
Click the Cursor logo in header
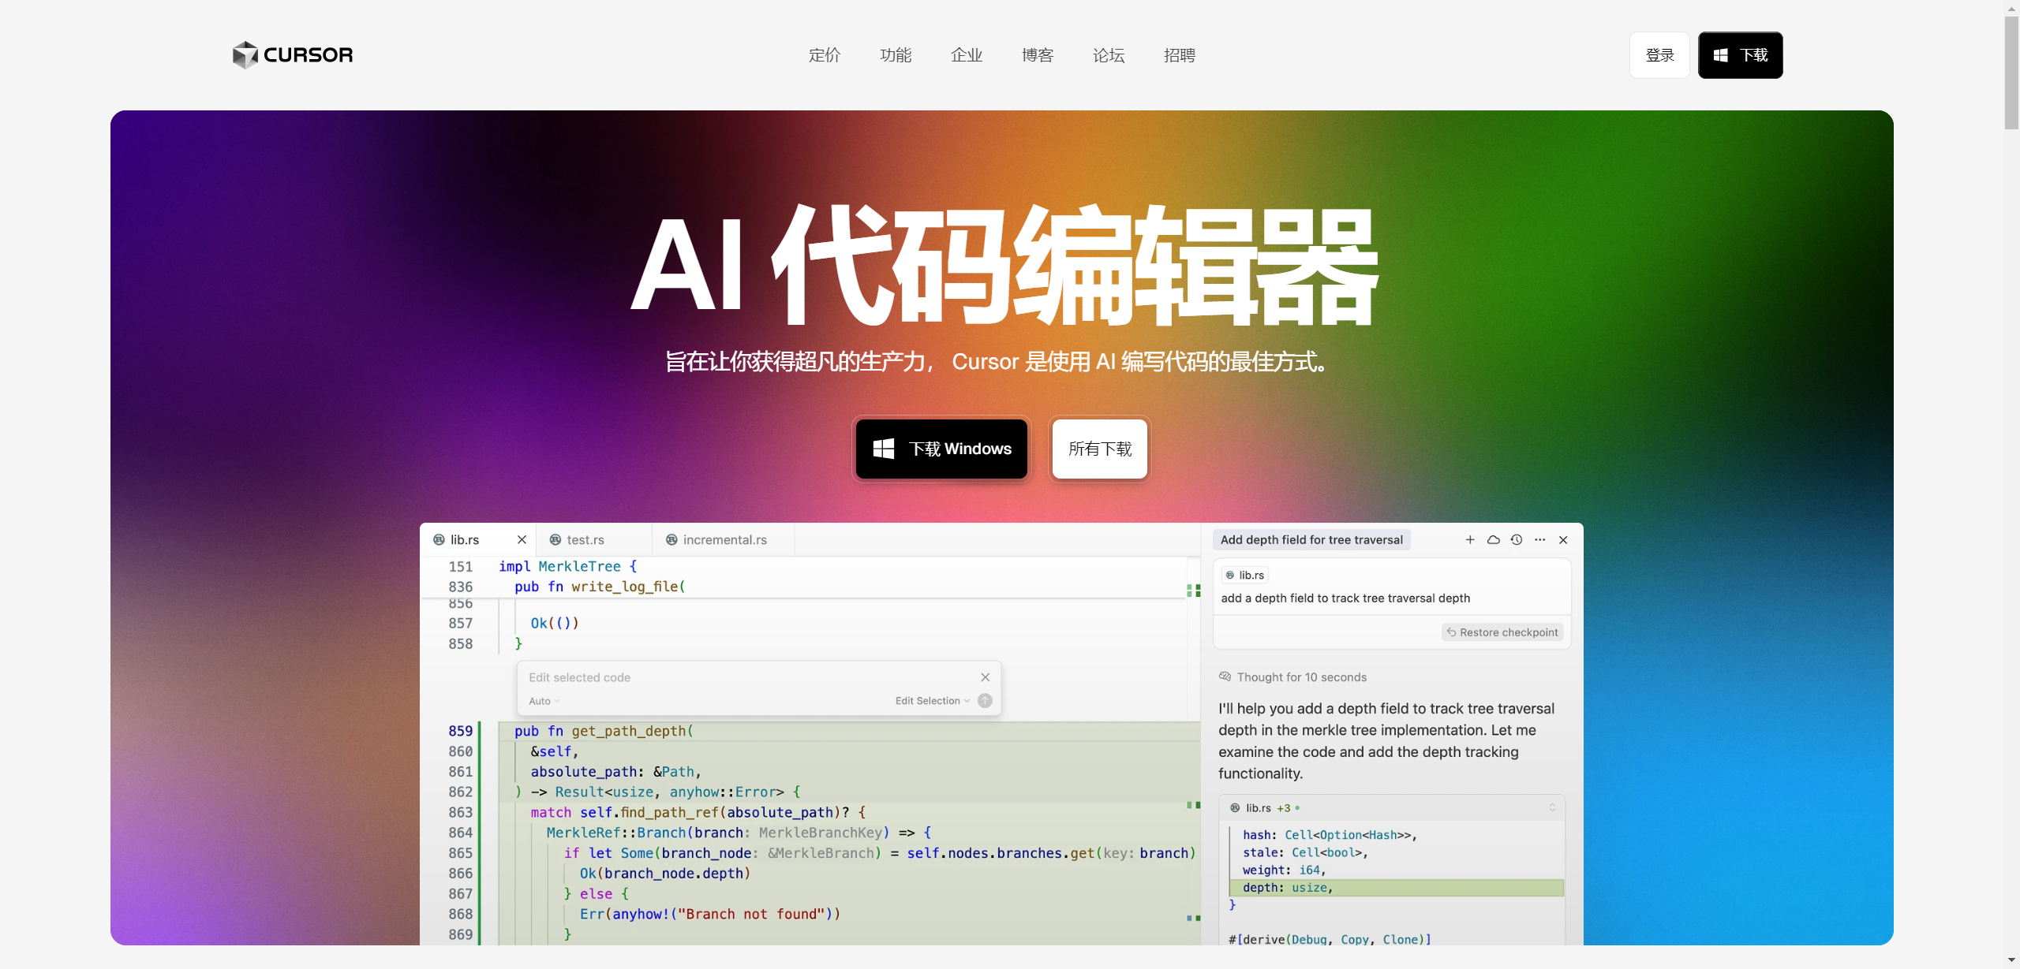(293, 55)
